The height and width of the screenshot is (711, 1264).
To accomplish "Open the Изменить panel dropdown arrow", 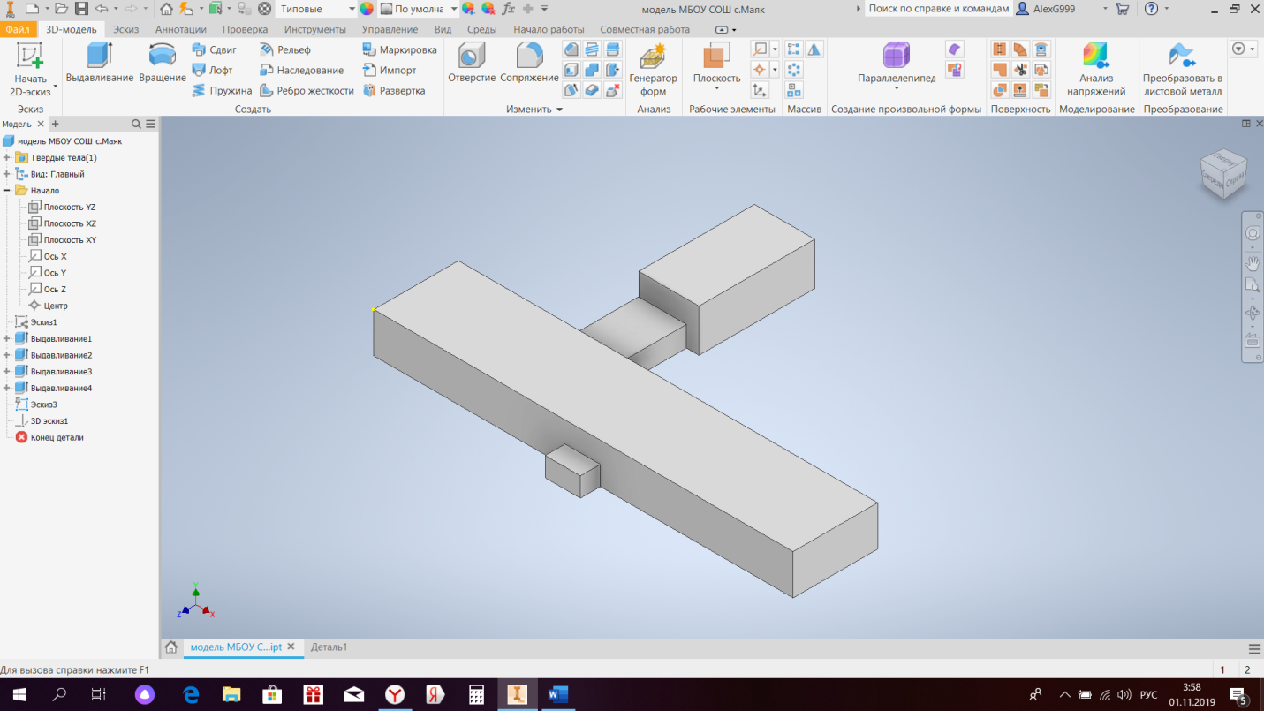I will [559, 110].
